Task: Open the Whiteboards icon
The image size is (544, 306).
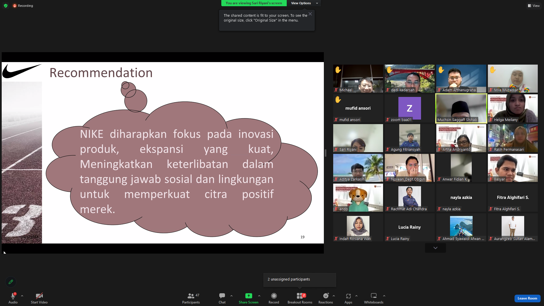Action: click(x=374, y=296)
